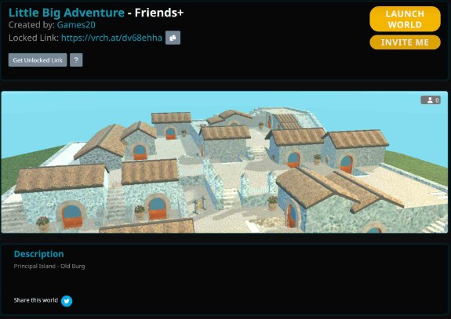451x319 pixels.
Task: Click the Friends+ instance type text
Action: (159, 13)
